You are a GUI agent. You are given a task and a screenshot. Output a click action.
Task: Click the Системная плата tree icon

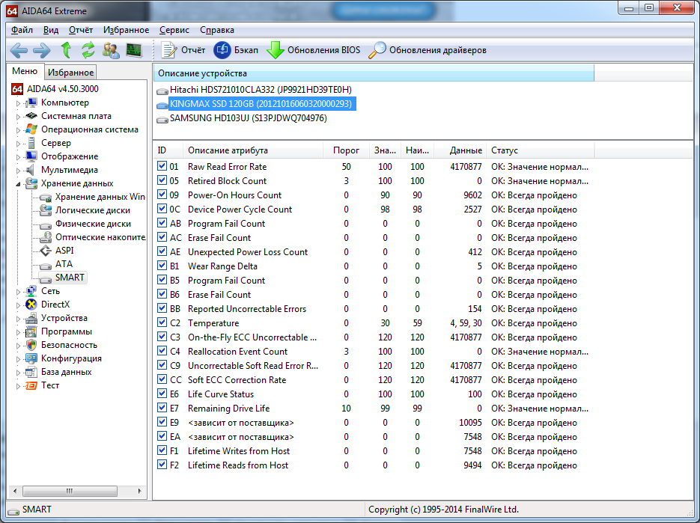tap(31, 116)
